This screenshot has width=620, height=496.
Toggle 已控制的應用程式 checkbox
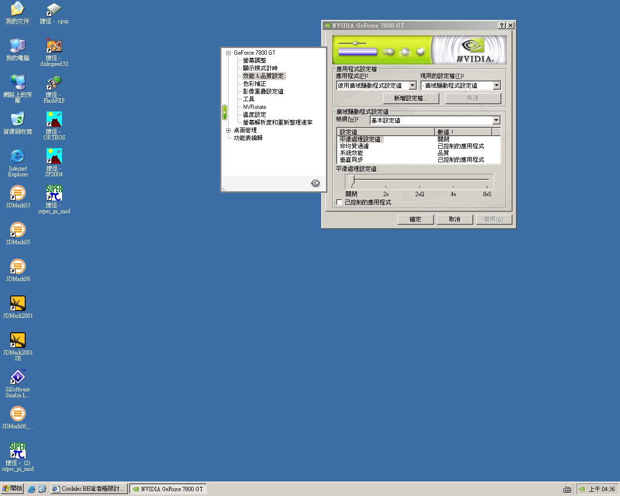339,202
